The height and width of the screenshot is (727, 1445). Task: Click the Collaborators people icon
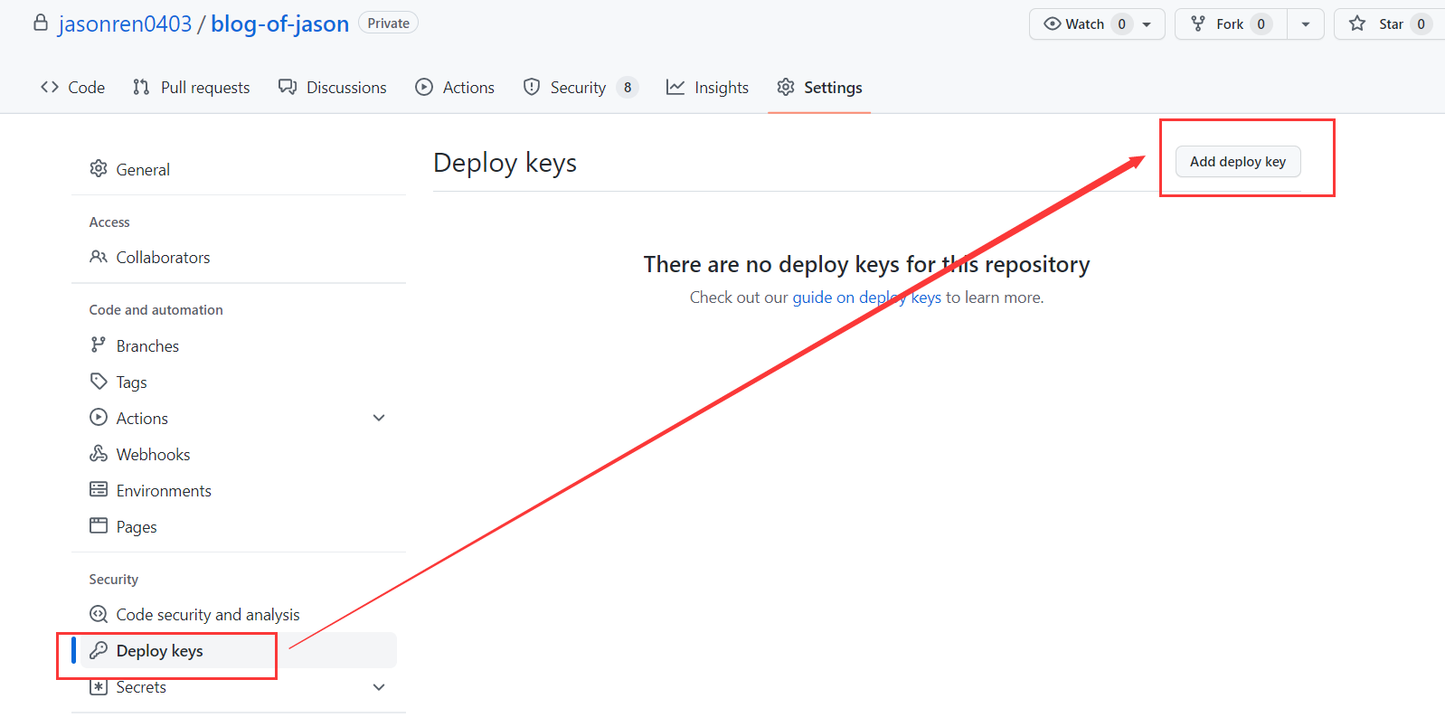[99, 257]
